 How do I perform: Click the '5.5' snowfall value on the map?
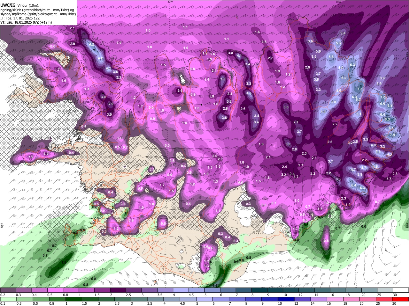[x=338, y=43]
